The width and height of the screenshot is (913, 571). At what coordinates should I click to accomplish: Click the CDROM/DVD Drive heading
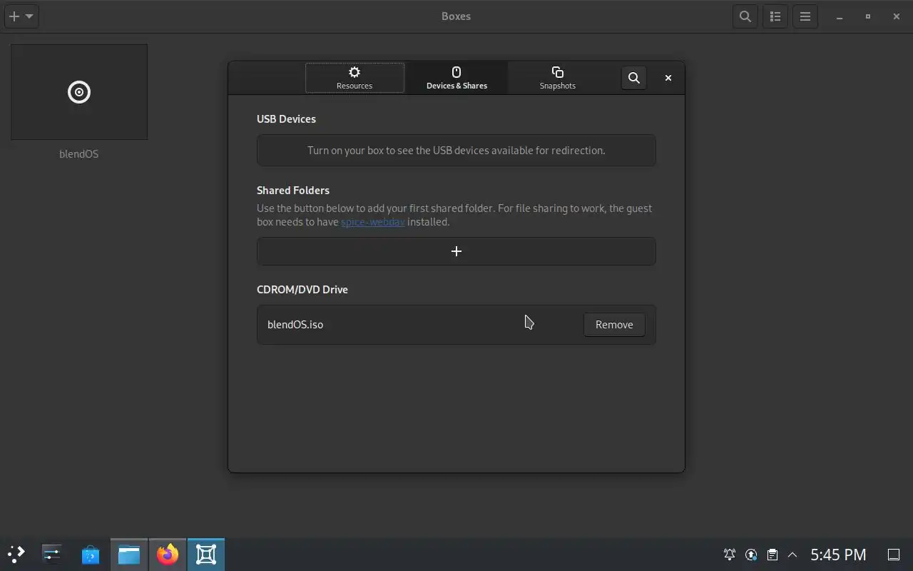302,290
